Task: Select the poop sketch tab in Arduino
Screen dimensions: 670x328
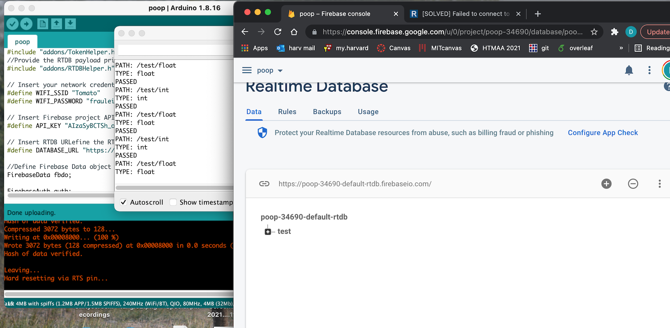Action: (x=22, y=42)
